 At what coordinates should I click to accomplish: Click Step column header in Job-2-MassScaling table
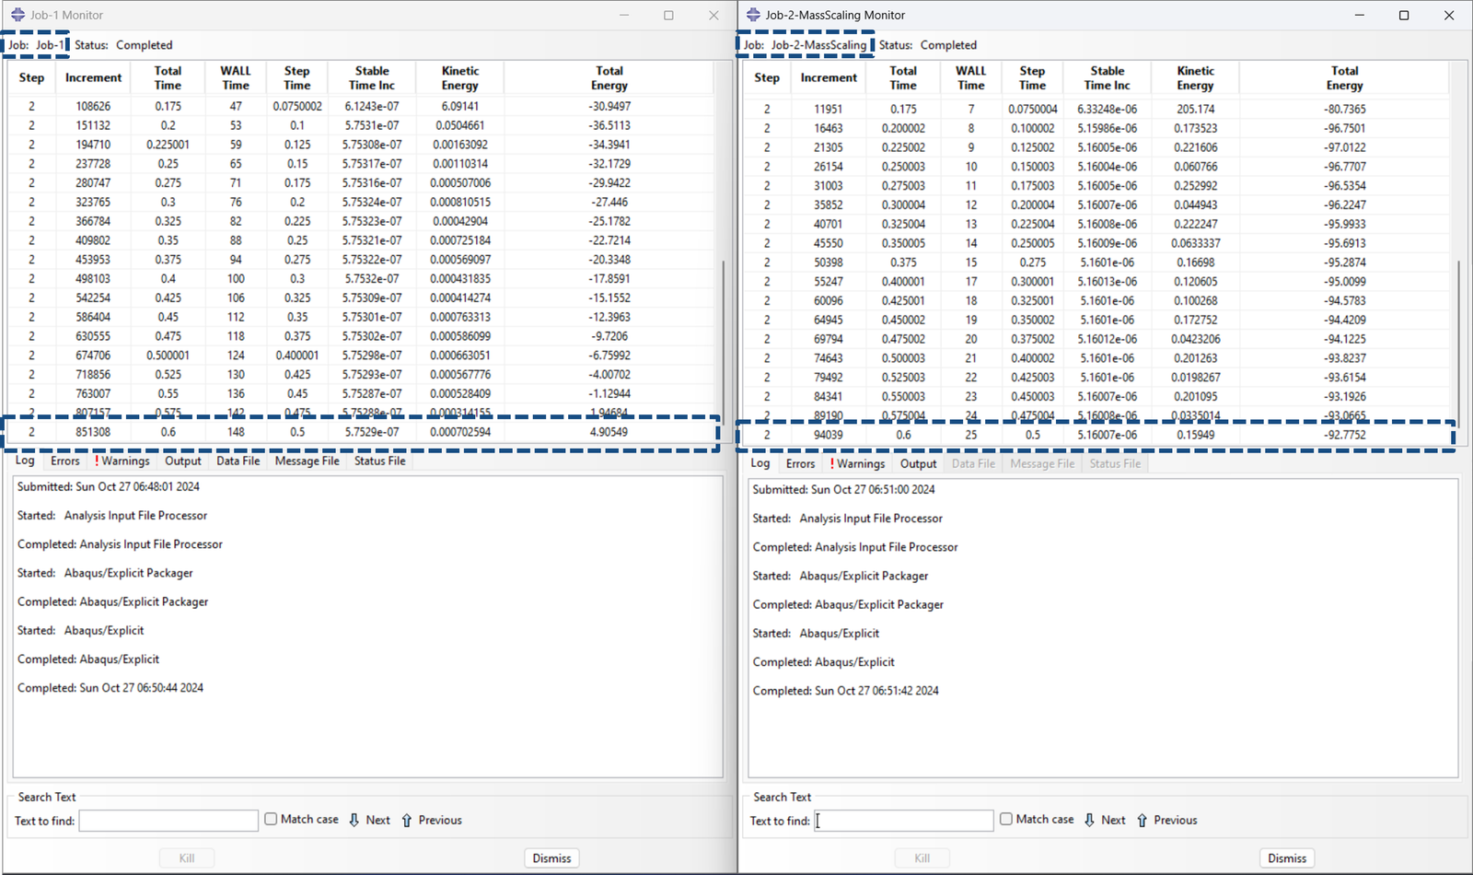[x=767, y=78]
